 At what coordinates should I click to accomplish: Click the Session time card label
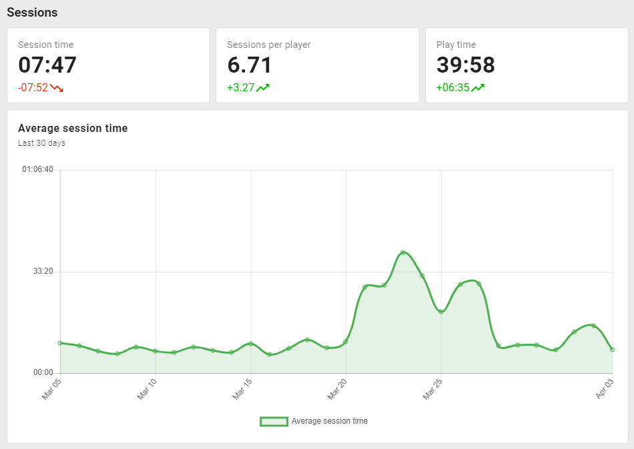click(x=45, y=45)
